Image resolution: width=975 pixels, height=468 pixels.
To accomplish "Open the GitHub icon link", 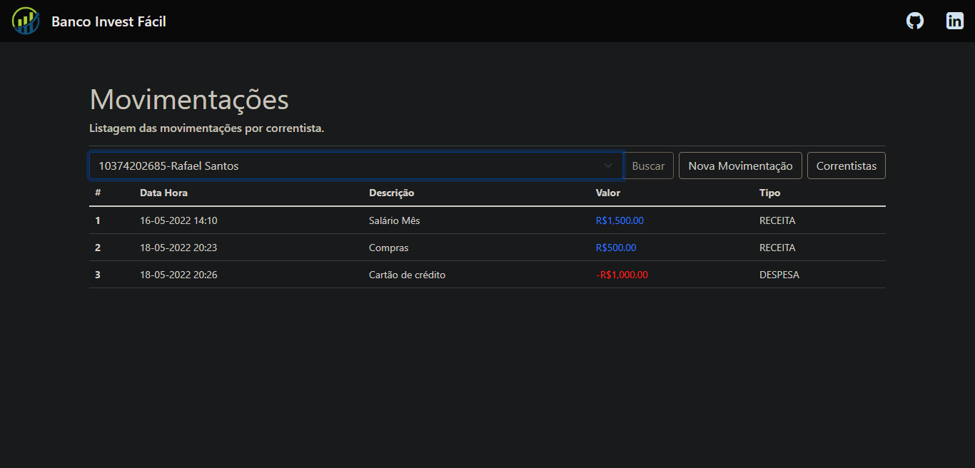I will pyautogui.click(x=915, y=21).
